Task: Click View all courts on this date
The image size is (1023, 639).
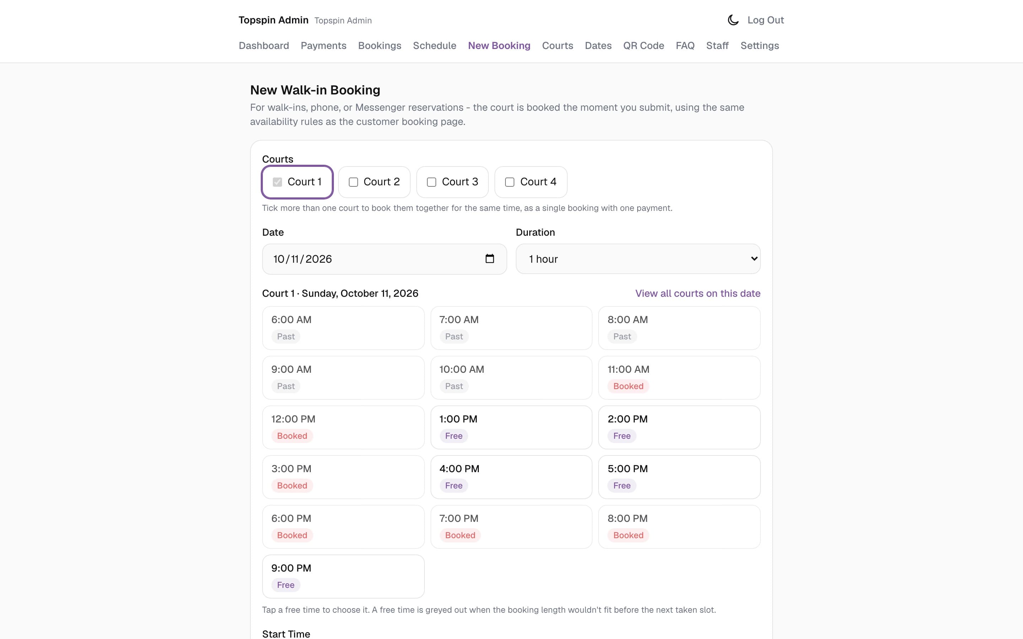Action: click(698, 293)
